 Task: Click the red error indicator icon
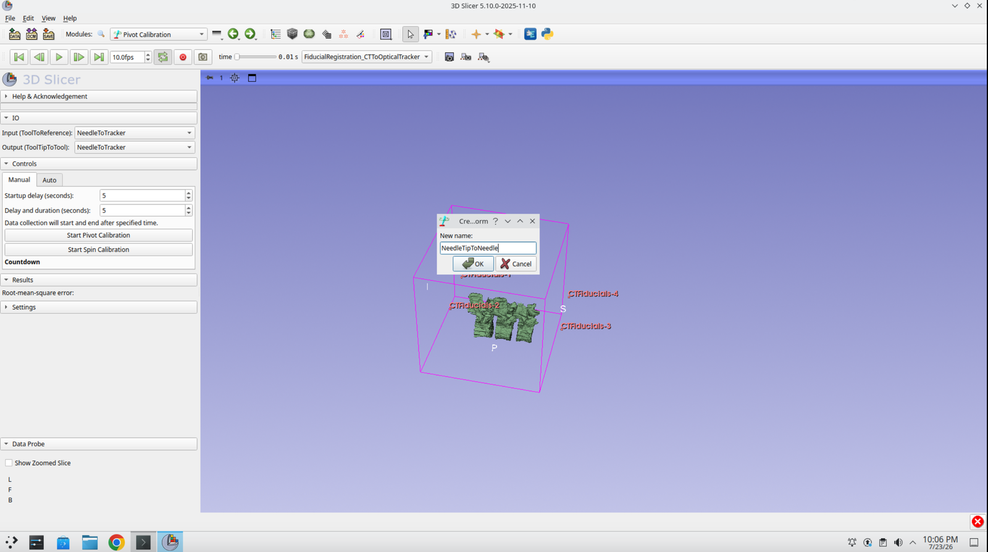(x=978, y=522)
